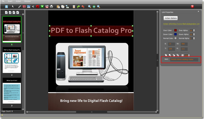Click the X position field
Image resolution: width=204 pixels, height=119 pixels.
pyautogui.click(x=171, y=44)
